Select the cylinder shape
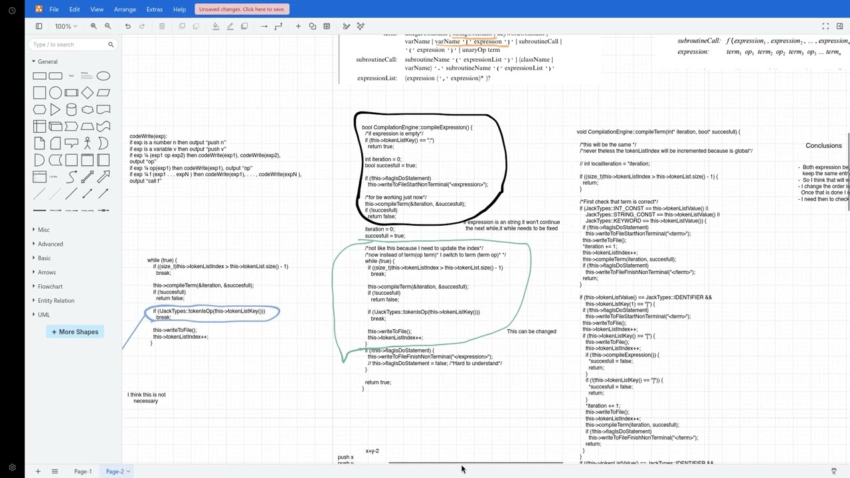The width and height of the screenshot is (850, 478). click(71, 109)
